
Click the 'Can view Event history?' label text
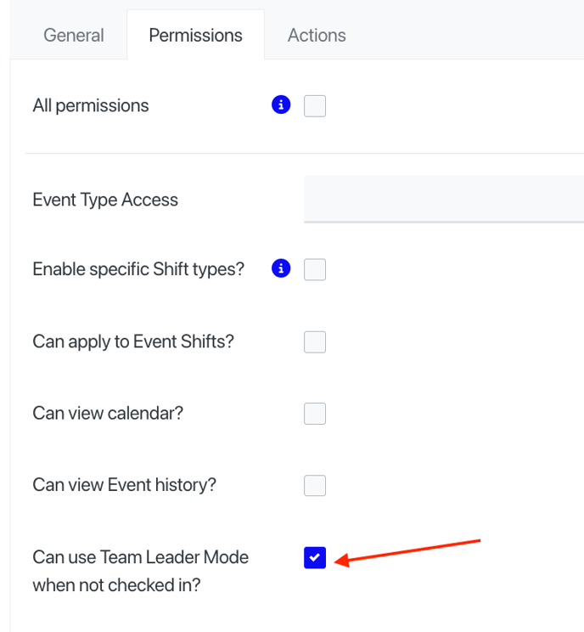pos(125,485)
